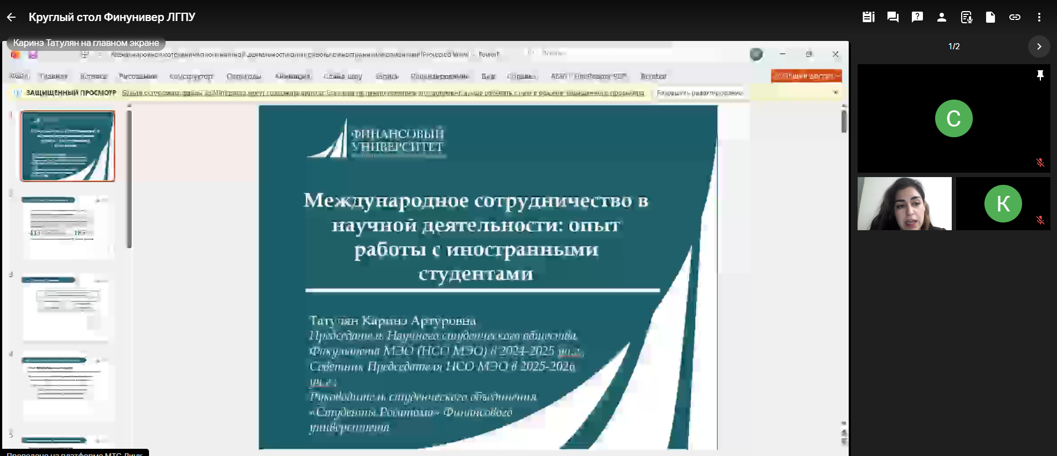Click the slide thumbnail pane scrollbar
The width and height of the screenshot is (1057, 456).
(x=129, y=178)
